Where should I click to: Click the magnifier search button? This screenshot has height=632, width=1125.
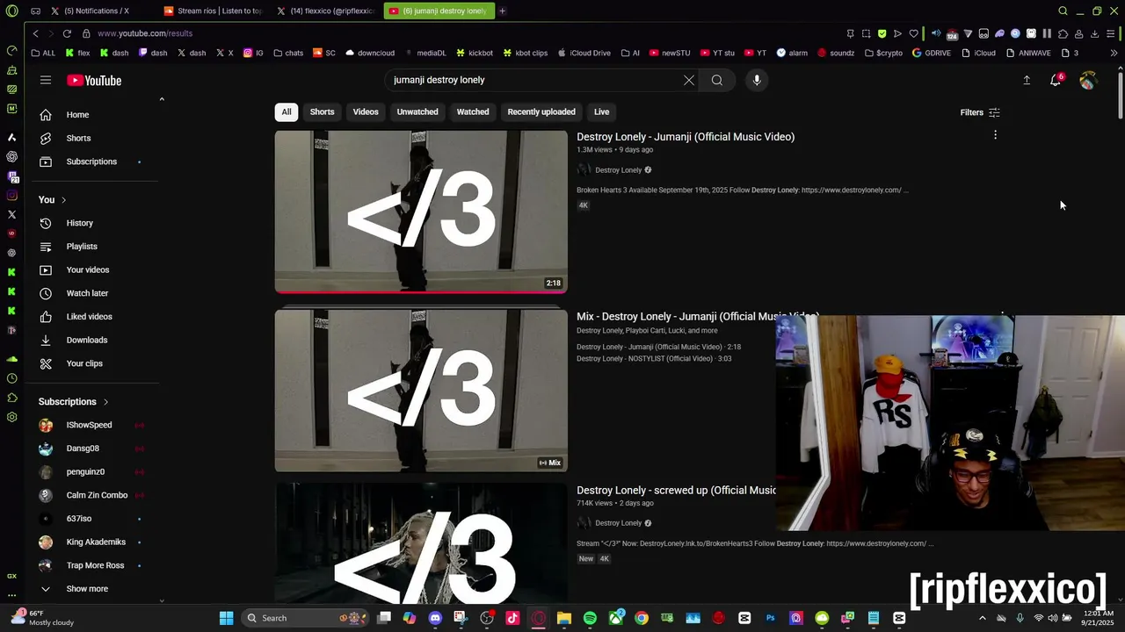point(717,80)
